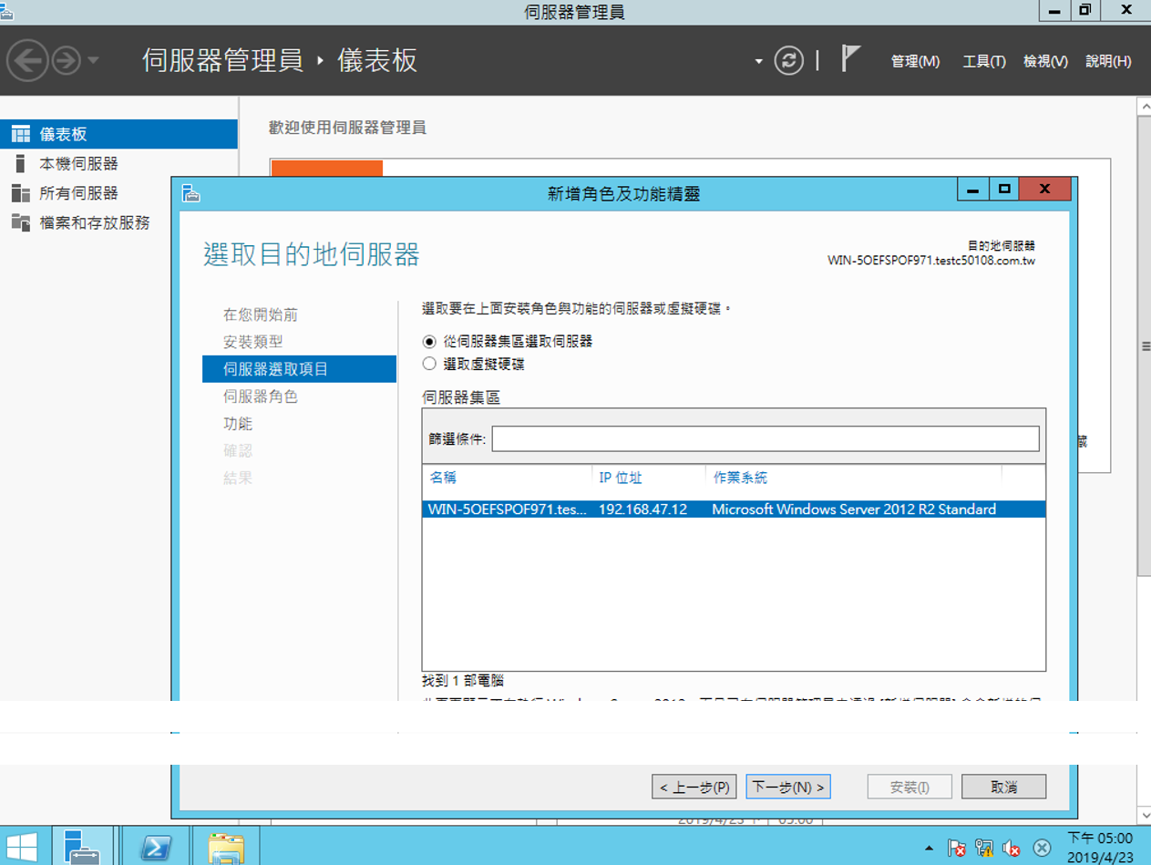
Task: Click the scroll-up arrow of main scrollbar
Action: click(1145, 107)
